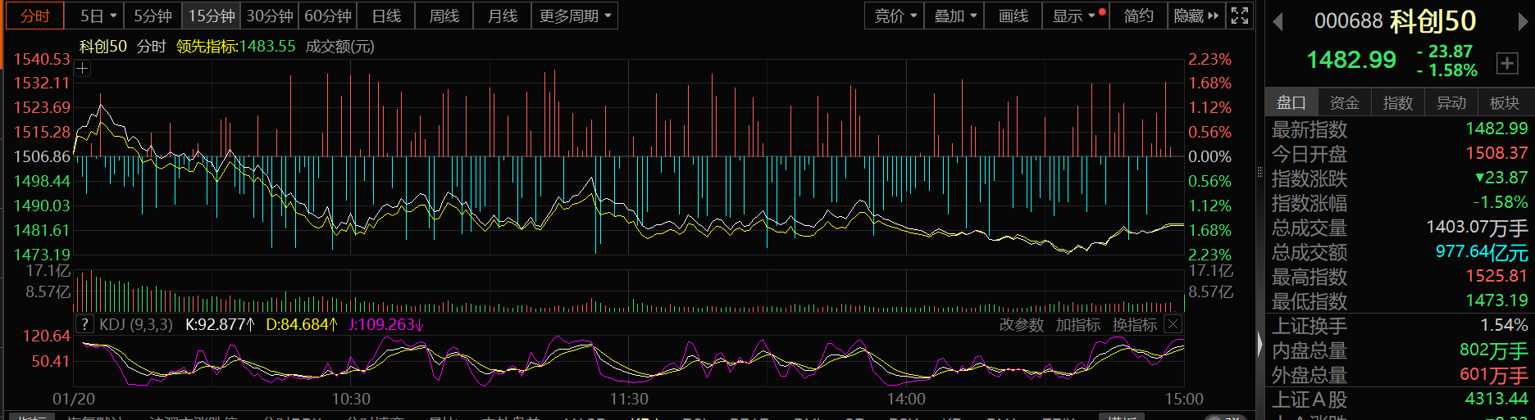Click 换指标 to change indicator
Viewport: 1535px width, 420px height.
click(1134, 325)
